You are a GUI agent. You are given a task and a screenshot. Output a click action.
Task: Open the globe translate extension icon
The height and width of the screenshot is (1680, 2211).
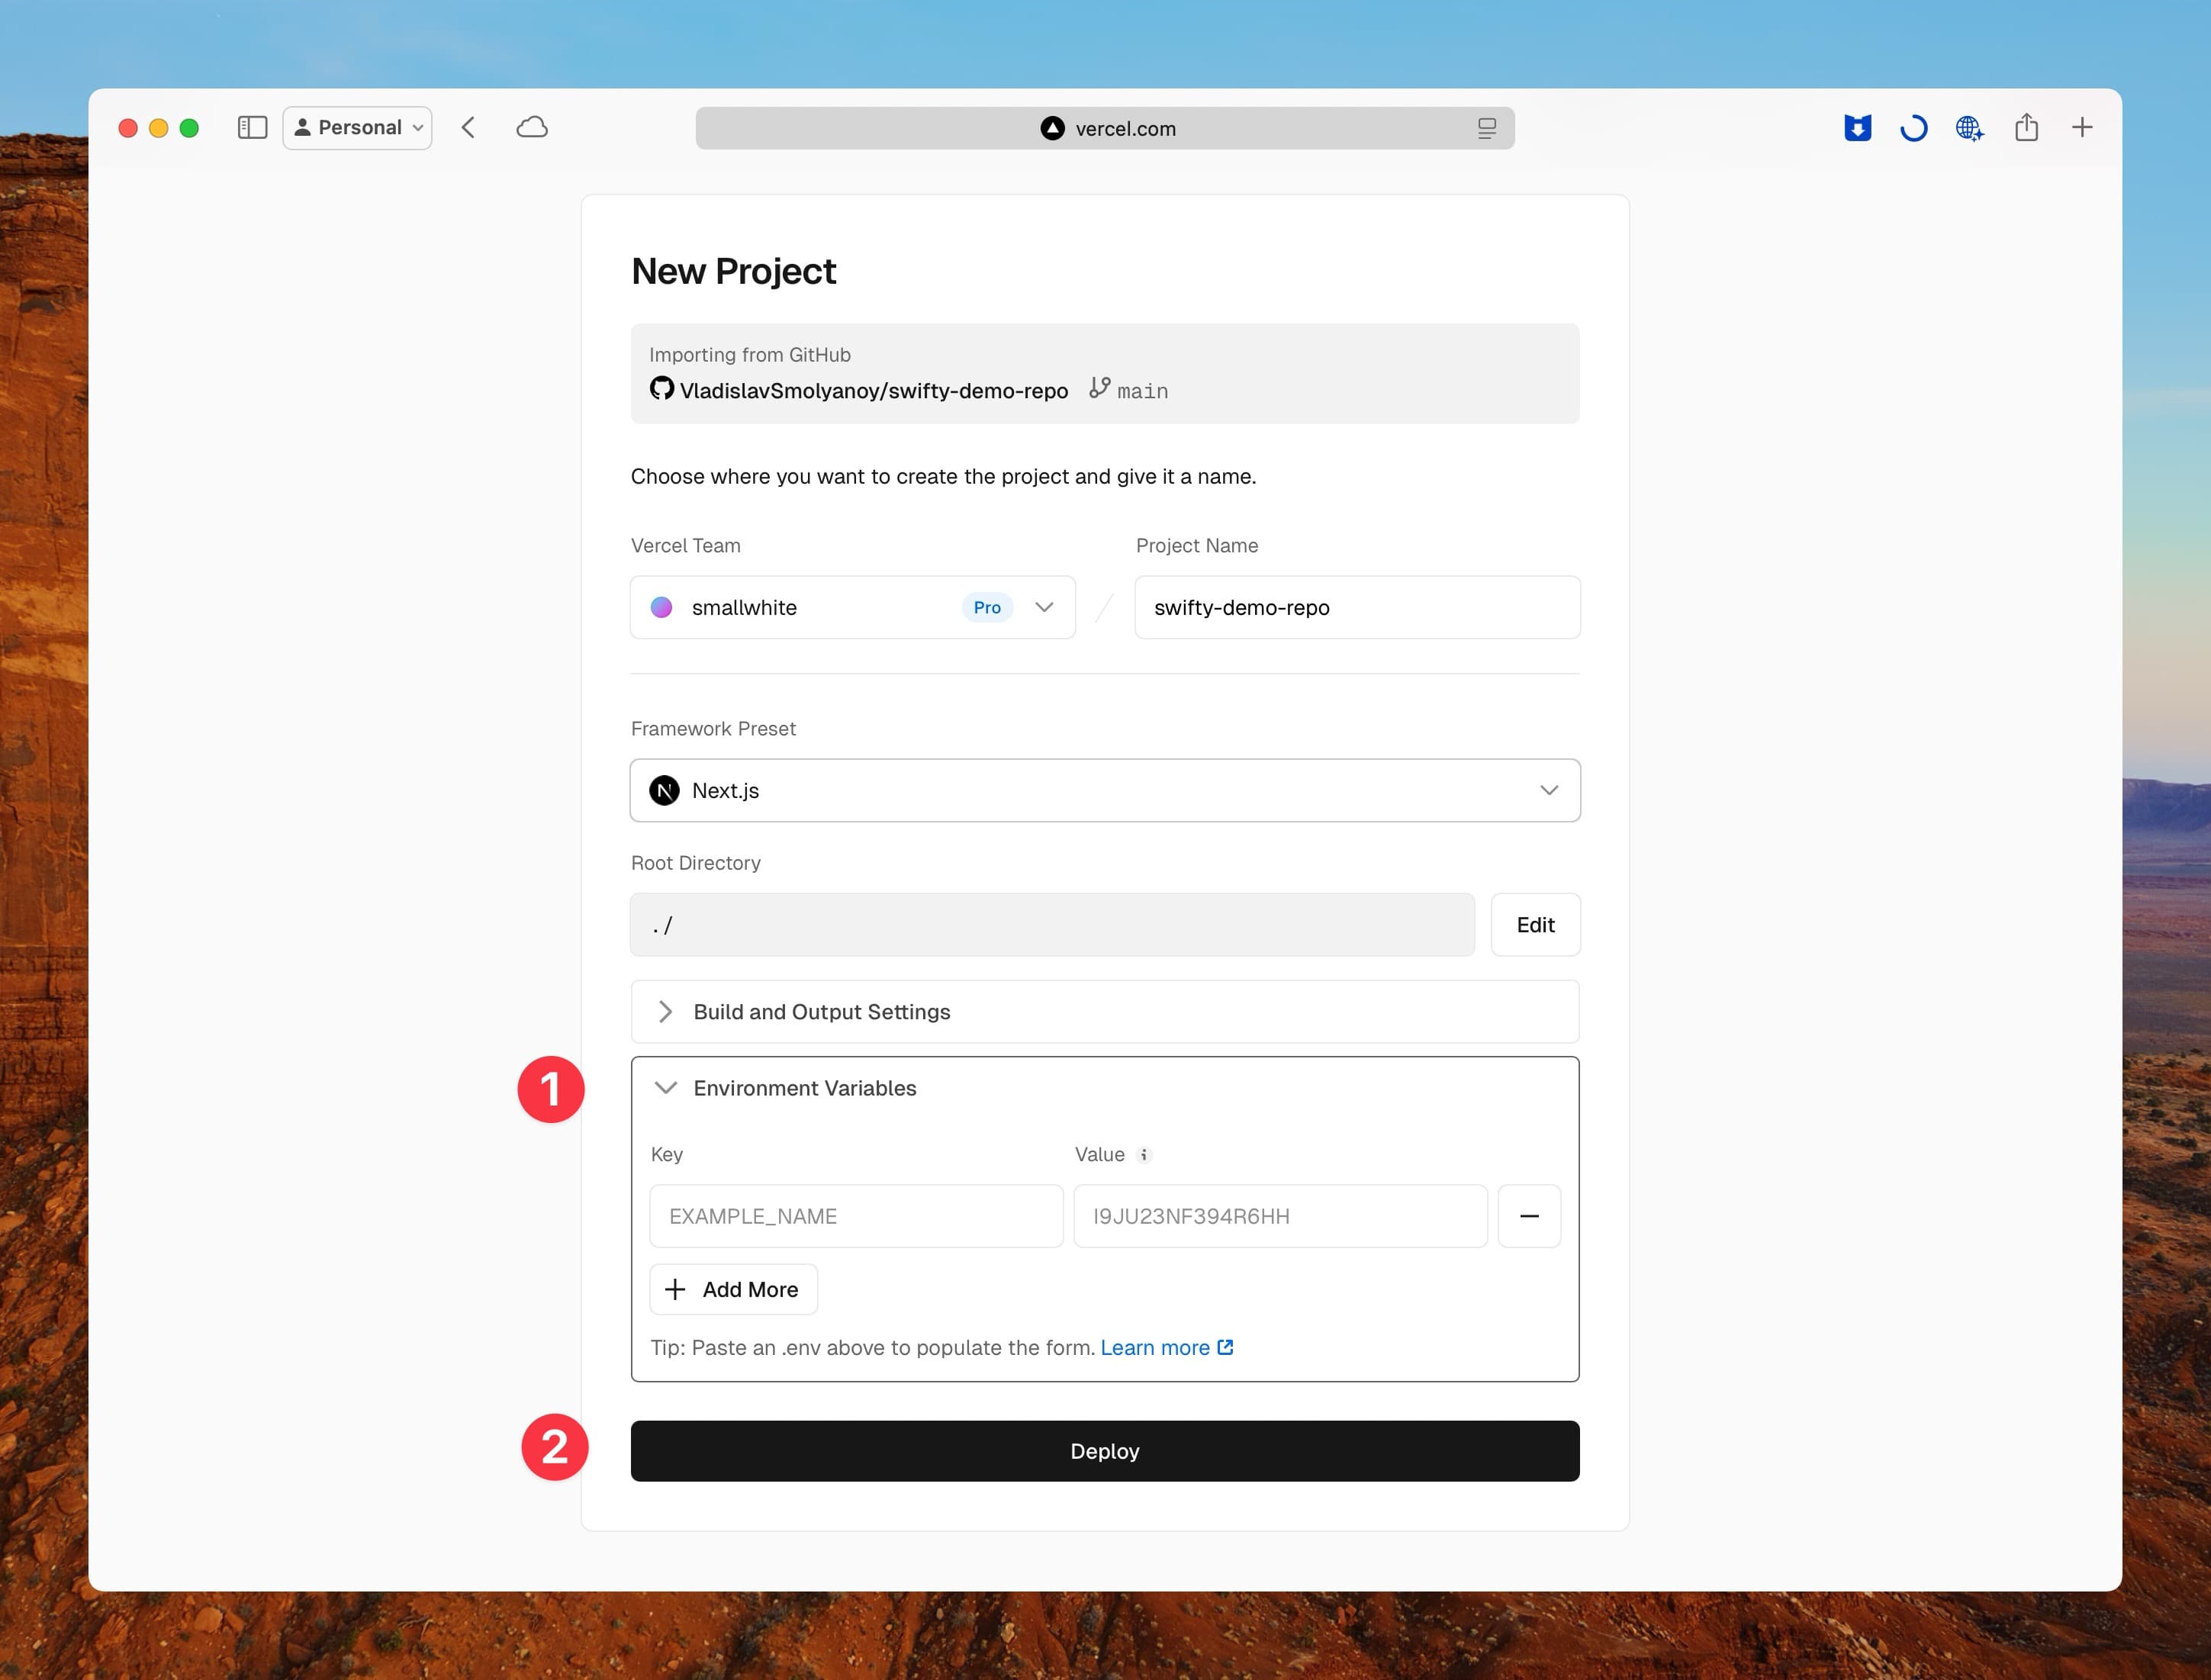1970,128
